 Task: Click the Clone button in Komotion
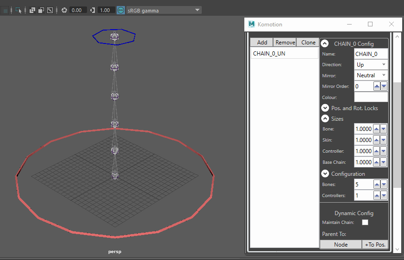pos(308,42)
